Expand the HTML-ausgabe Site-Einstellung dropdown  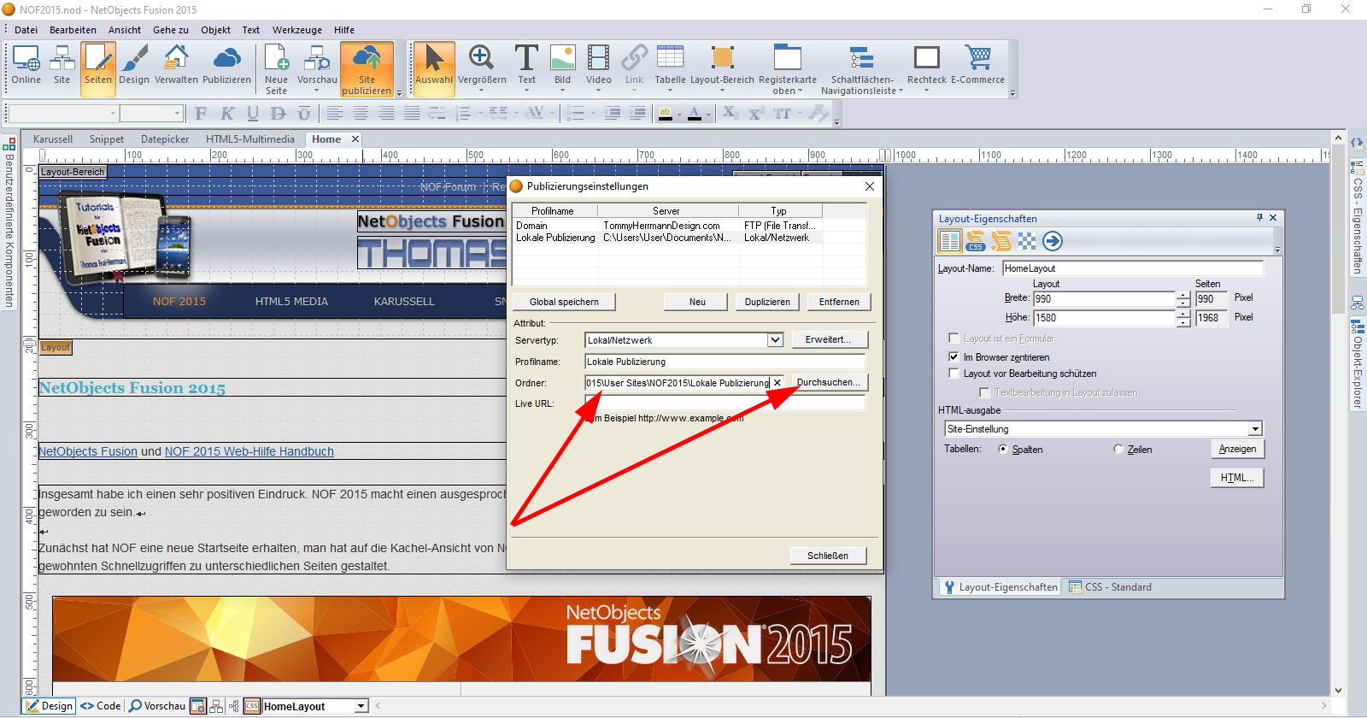point(1254,429)
